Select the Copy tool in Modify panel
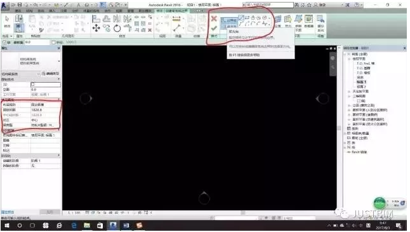 pyautogui.click(x=107, y=28)
